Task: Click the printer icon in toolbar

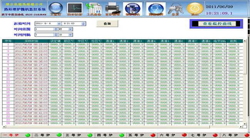Action: [112, 9]
